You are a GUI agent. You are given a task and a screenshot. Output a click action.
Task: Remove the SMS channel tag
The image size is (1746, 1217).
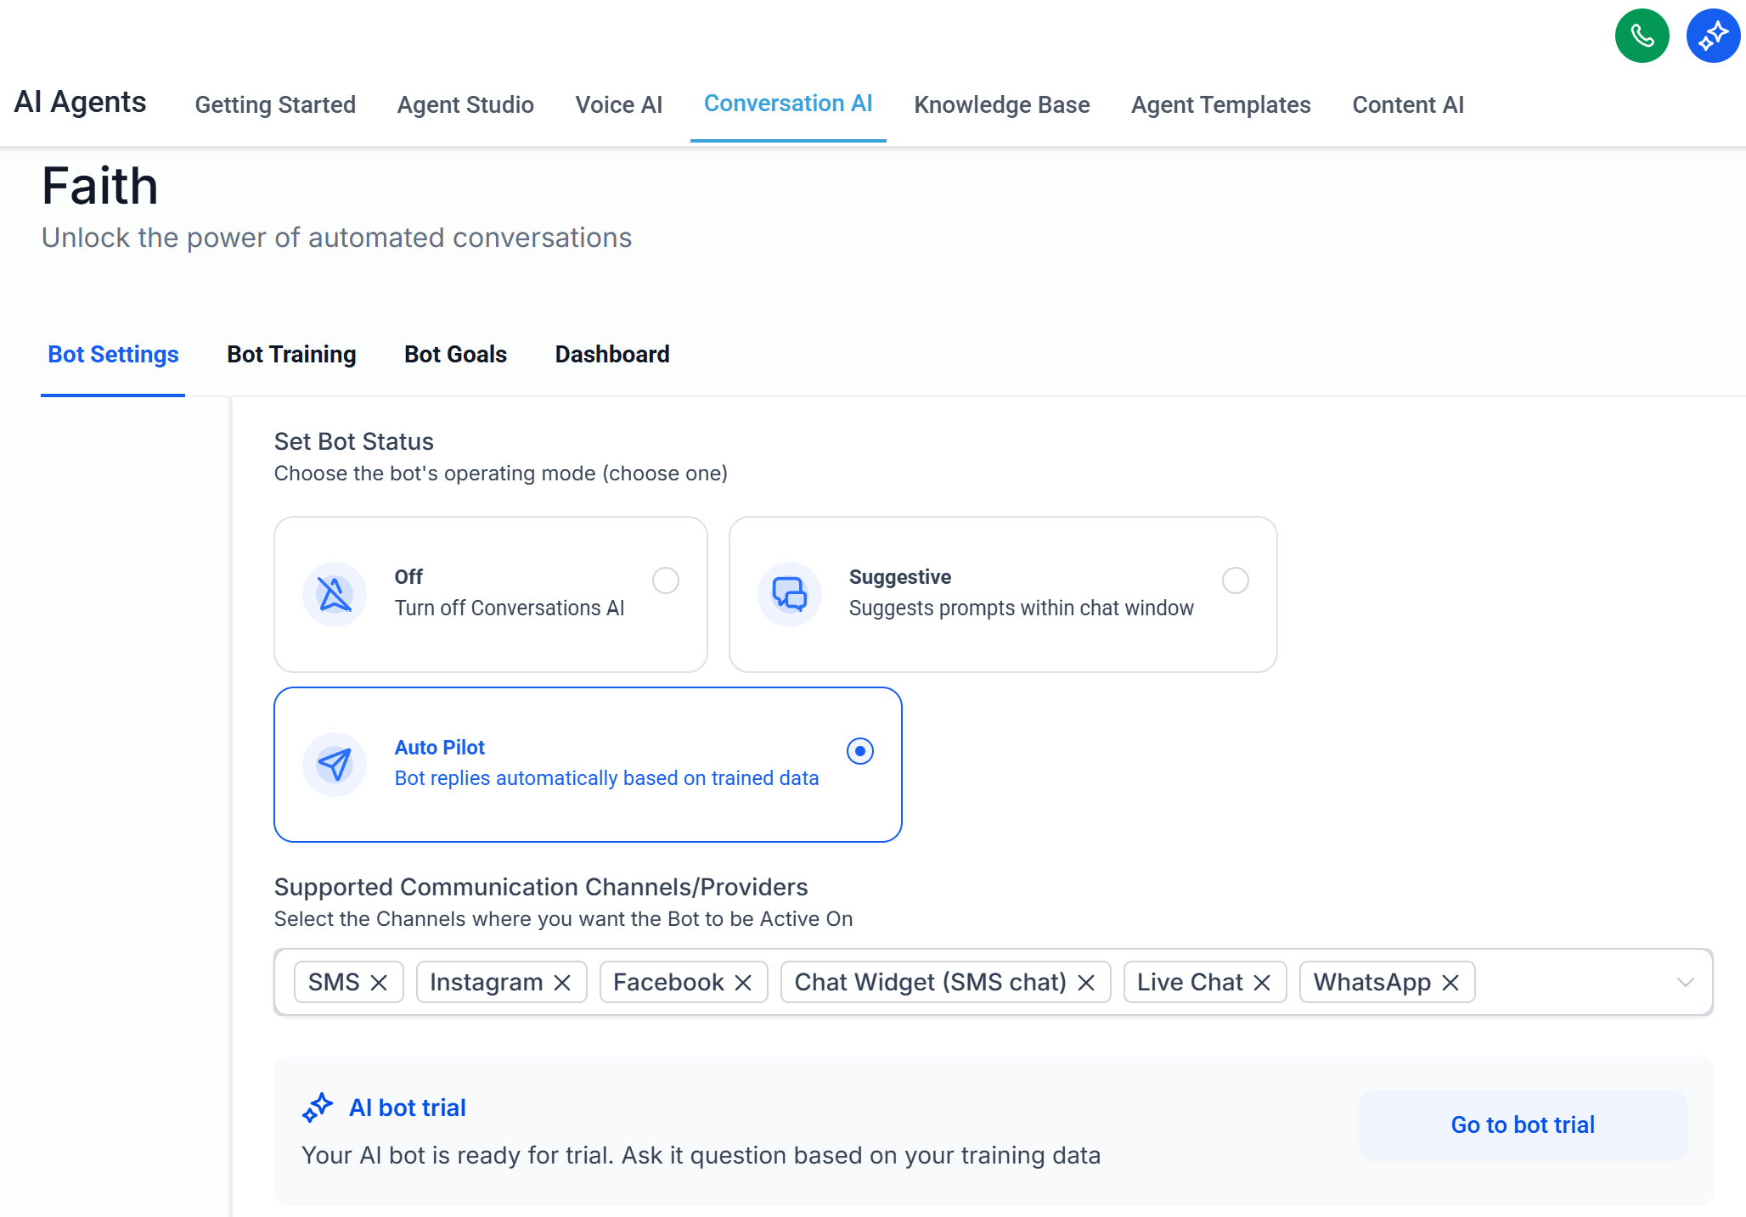(x=379, y=983)
